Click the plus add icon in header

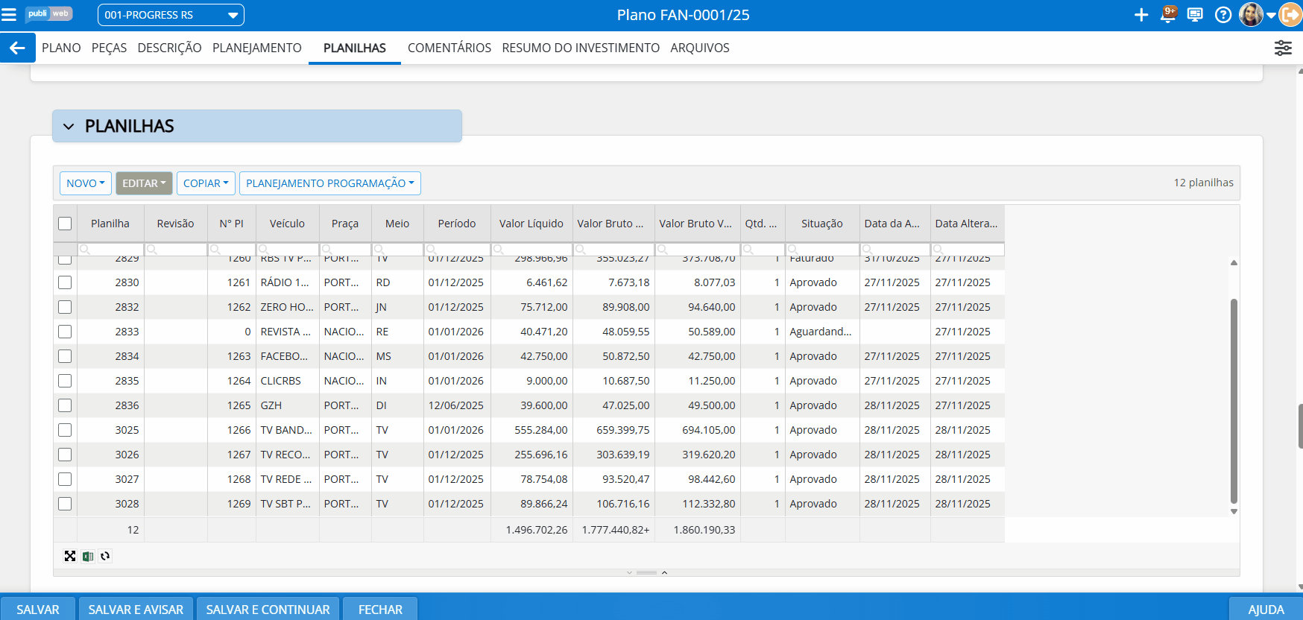(1140, 15)
